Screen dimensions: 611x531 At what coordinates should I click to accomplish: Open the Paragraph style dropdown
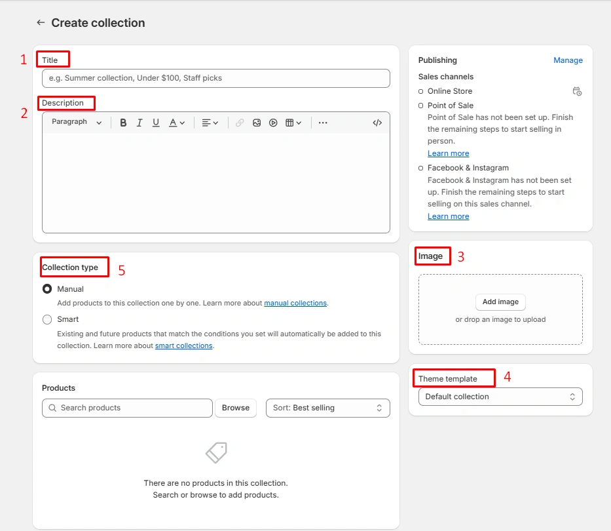[75, 122]
